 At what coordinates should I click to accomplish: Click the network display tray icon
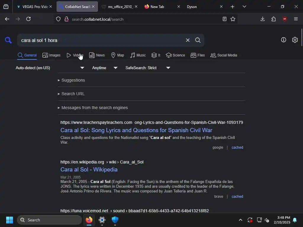click(259, 220)
